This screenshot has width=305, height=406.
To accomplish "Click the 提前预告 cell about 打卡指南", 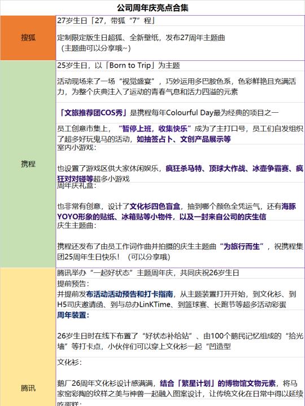I will pos(180,294).
